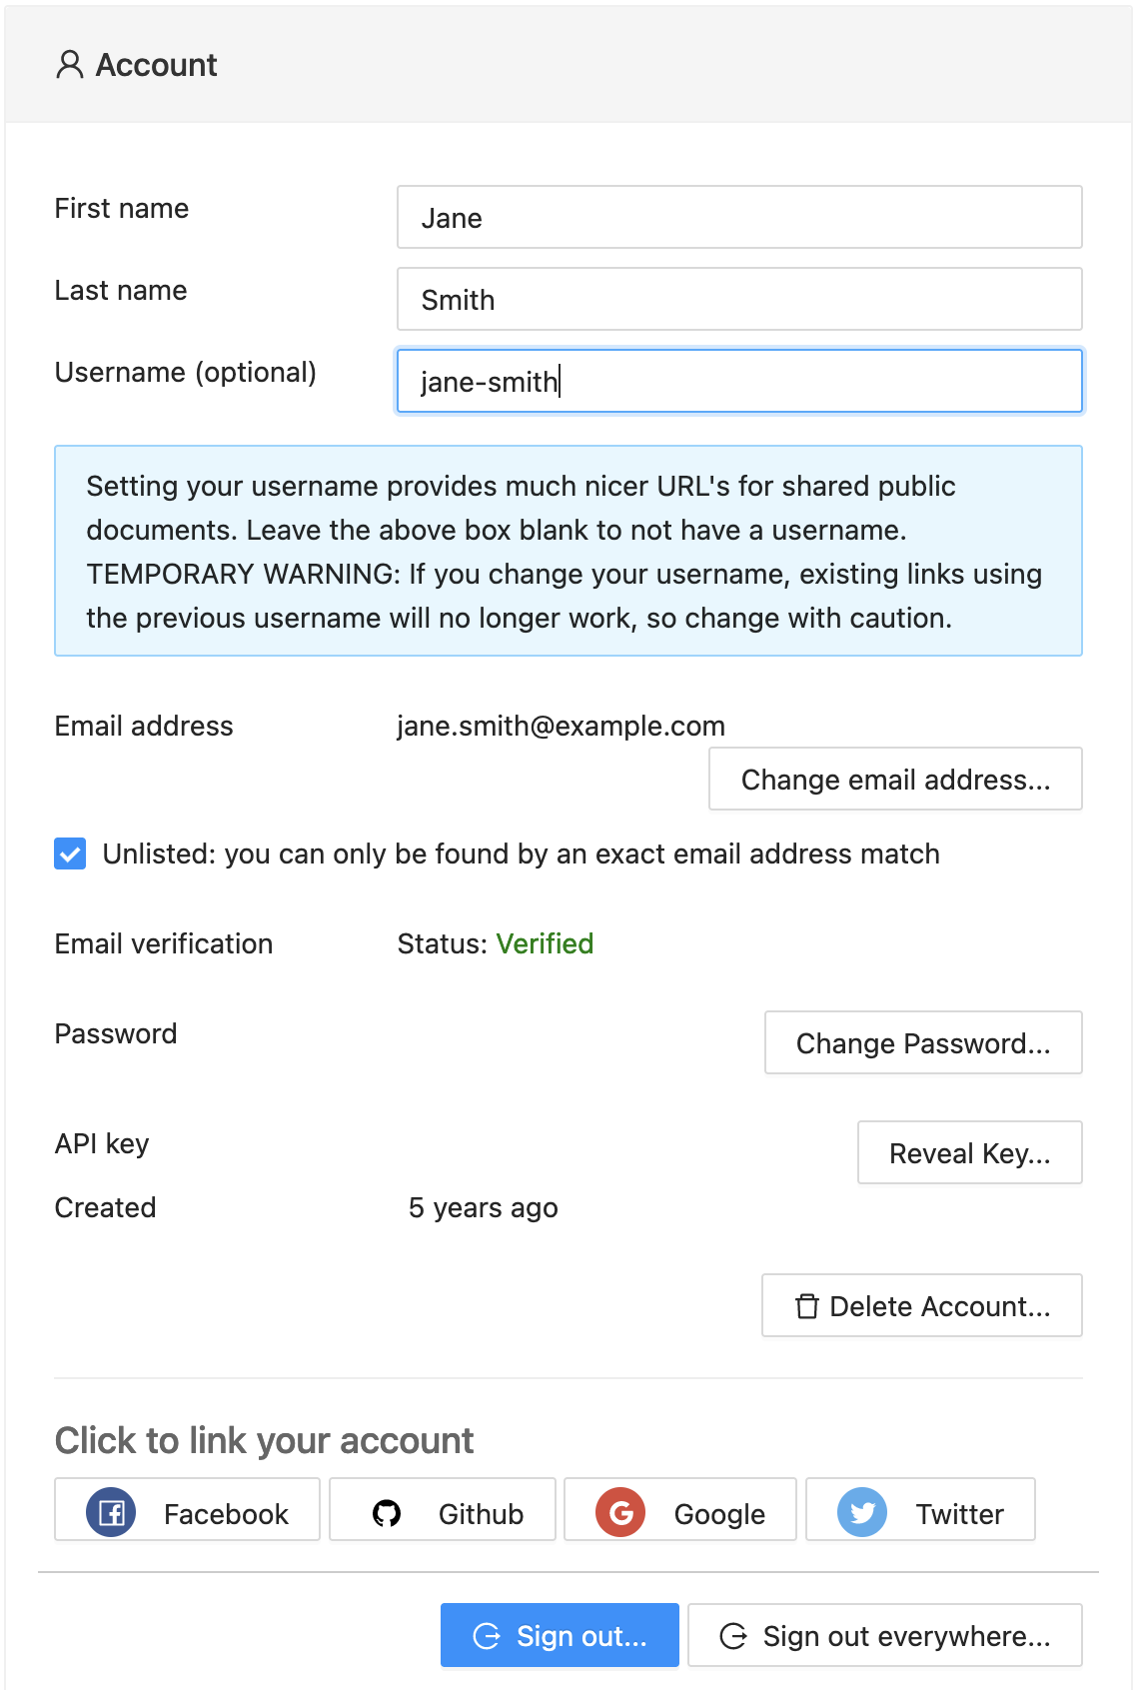The height and width of the screenshot is (1690, 1147).
Task: Click the sign-out arrow icon on blue button
Action: (x=487, y=1636)
